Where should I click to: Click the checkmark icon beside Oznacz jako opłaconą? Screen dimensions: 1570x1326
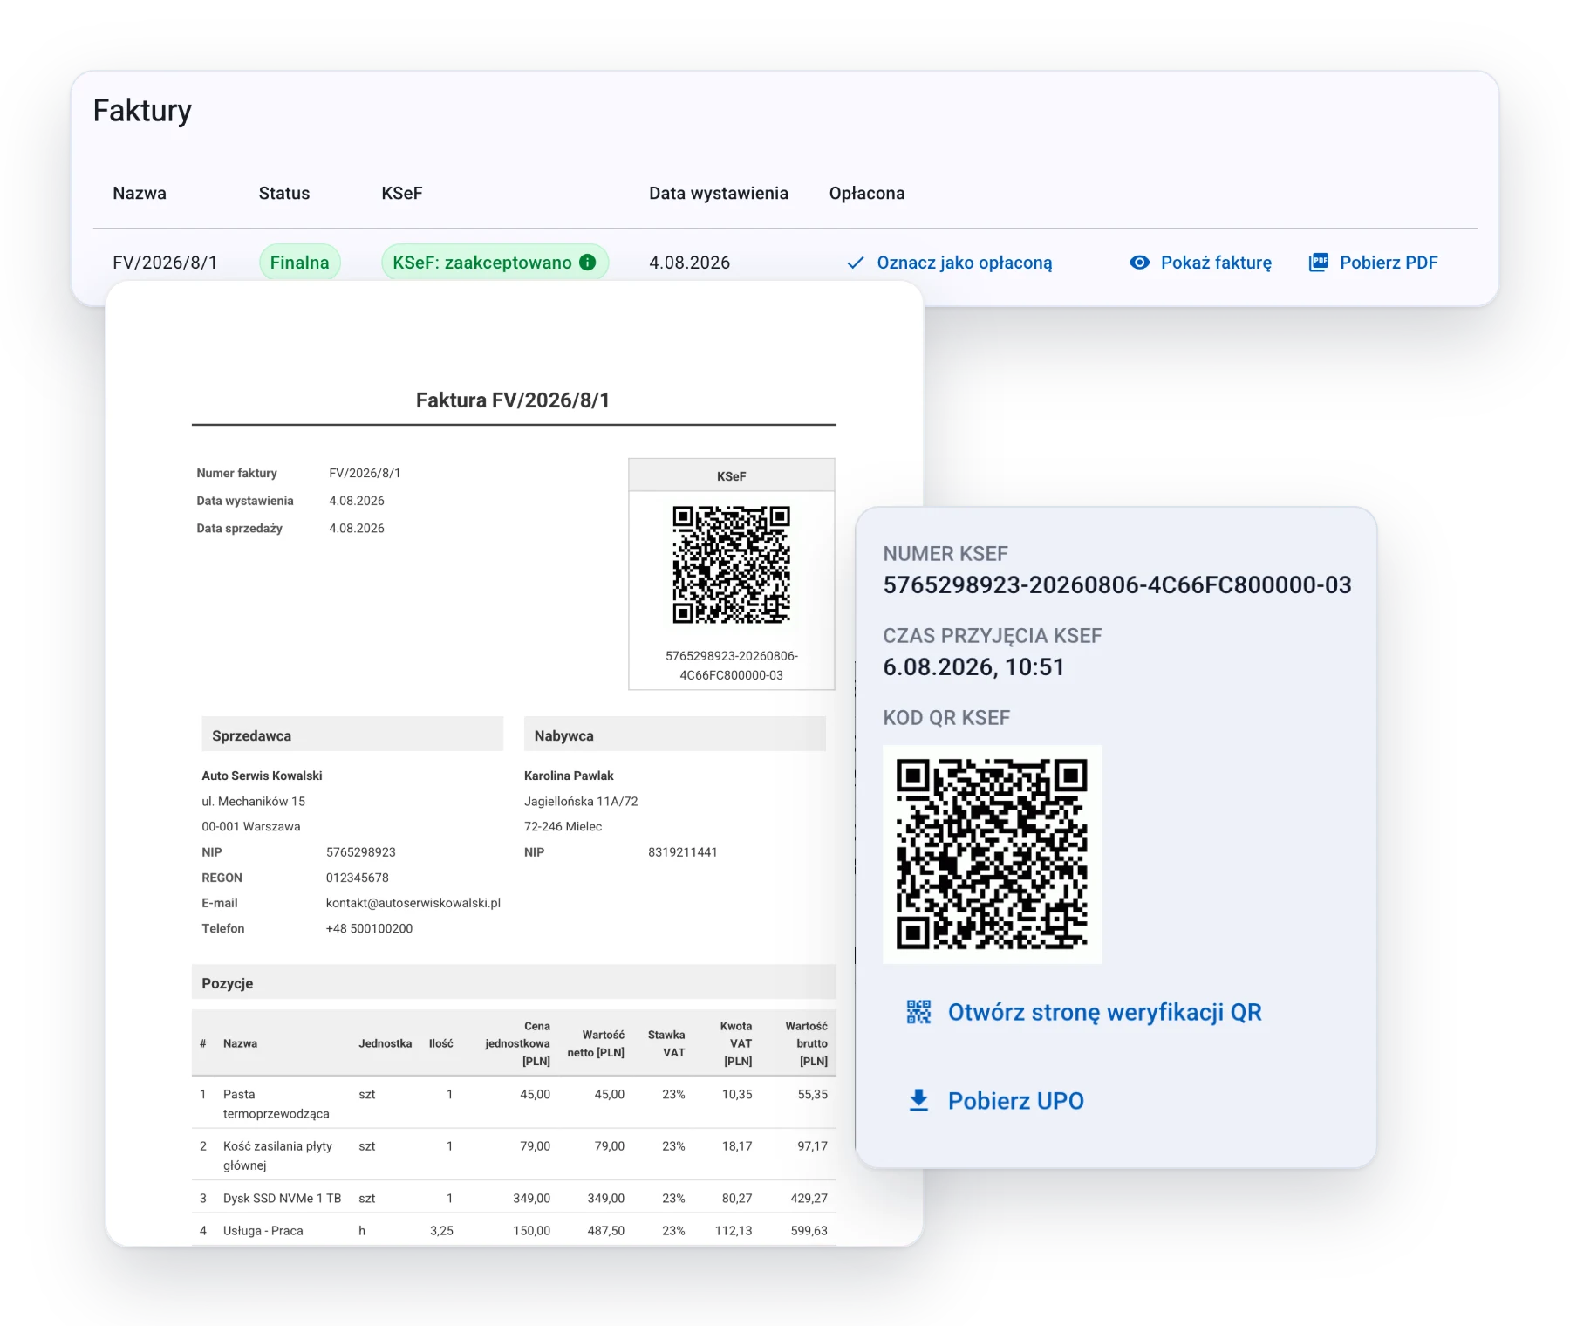tap(856, 263)
